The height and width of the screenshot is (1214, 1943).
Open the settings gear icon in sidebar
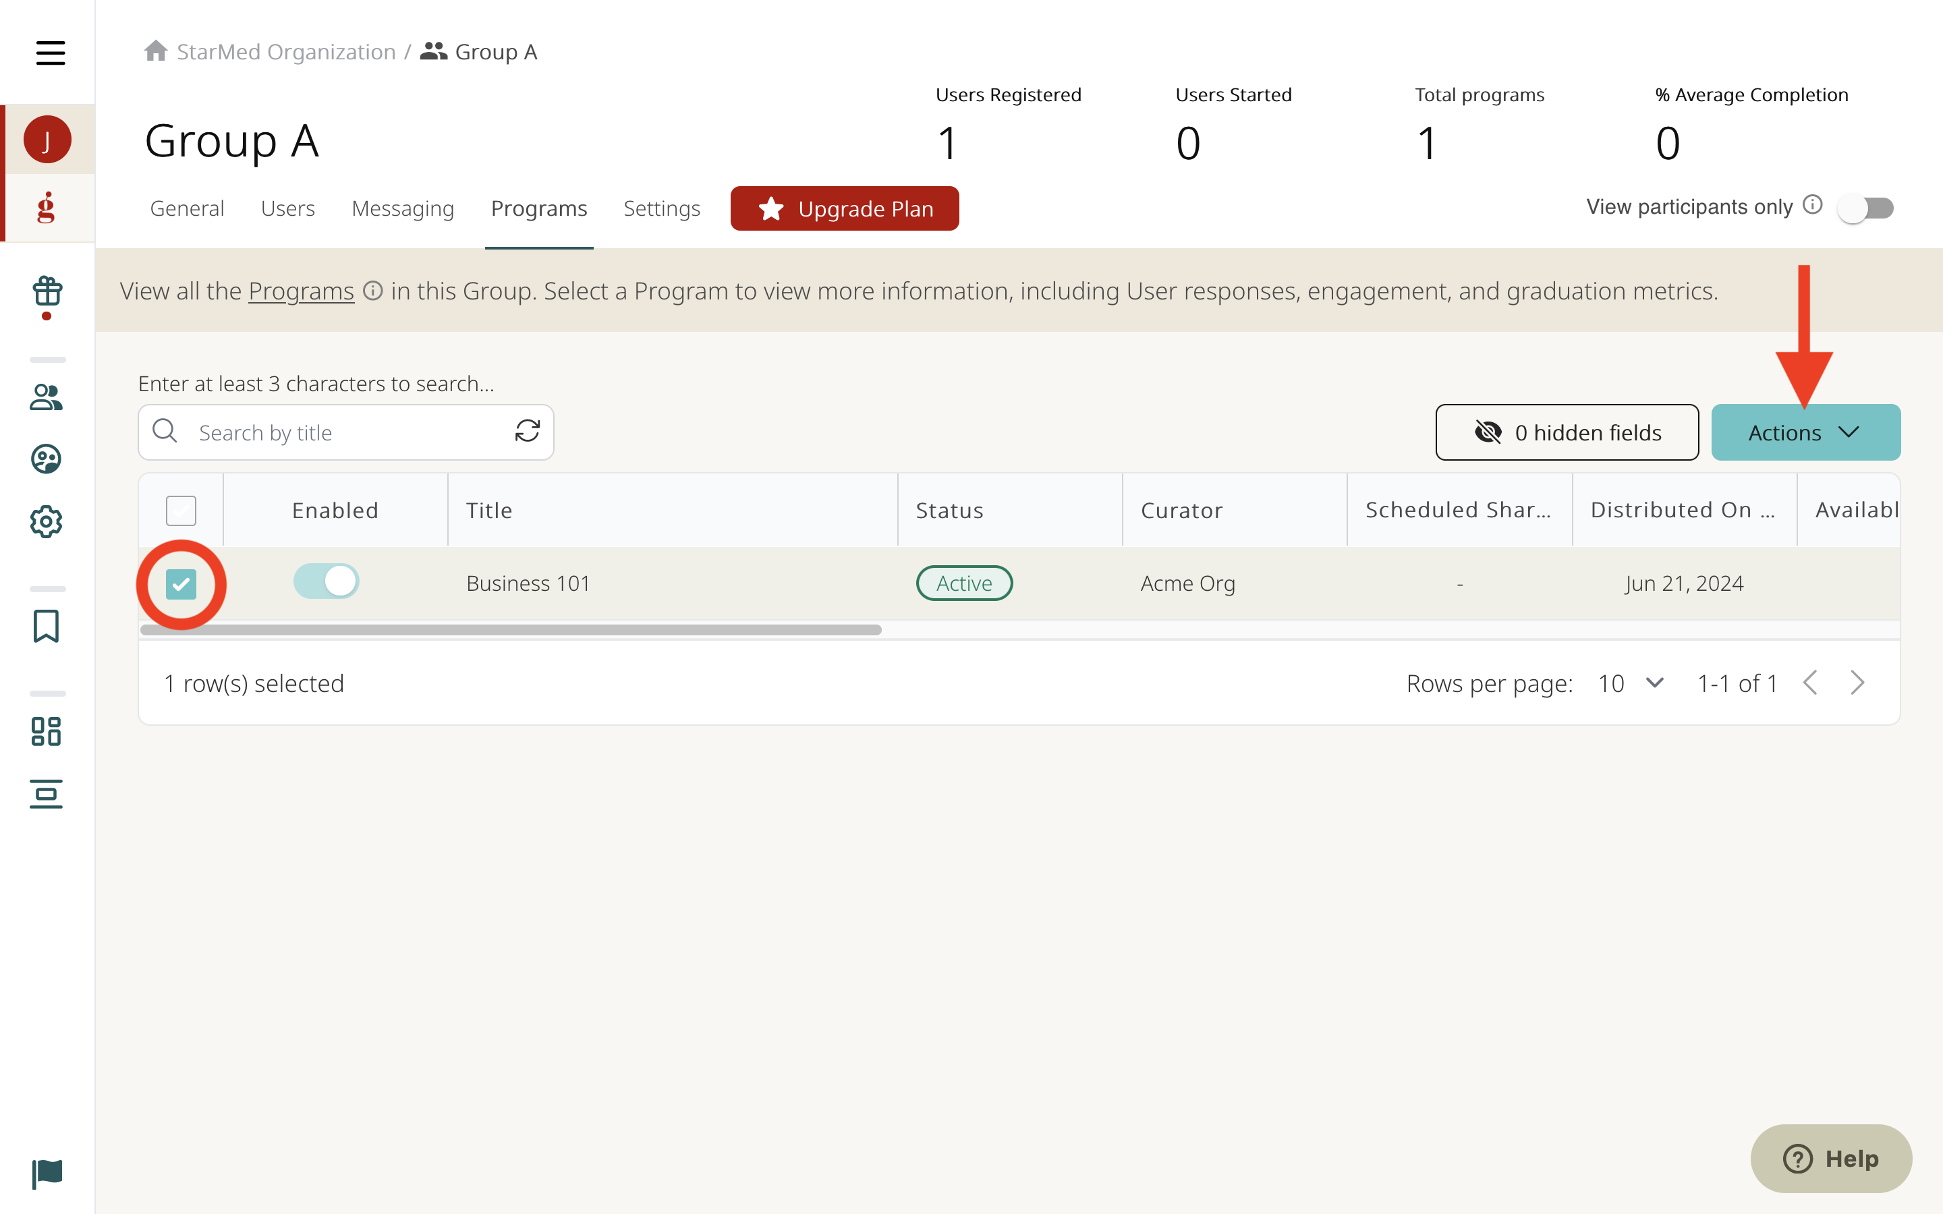coord(47,522)
